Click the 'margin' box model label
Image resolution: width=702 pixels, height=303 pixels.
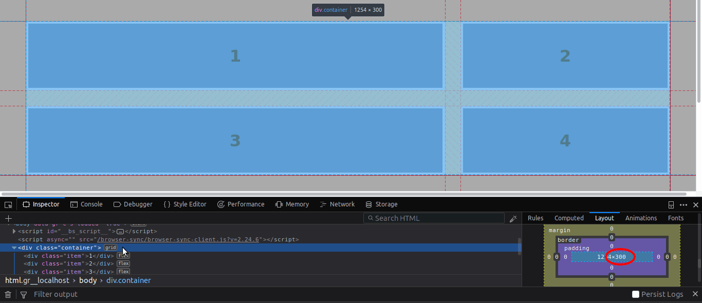click(x=559, y=231)
